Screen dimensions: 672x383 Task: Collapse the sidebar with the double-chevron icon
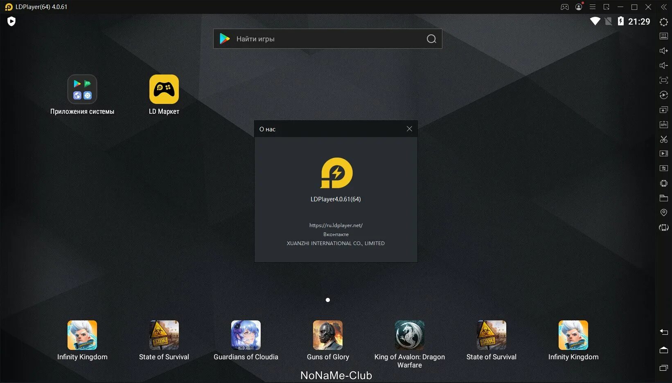click(x=664, y=7)
